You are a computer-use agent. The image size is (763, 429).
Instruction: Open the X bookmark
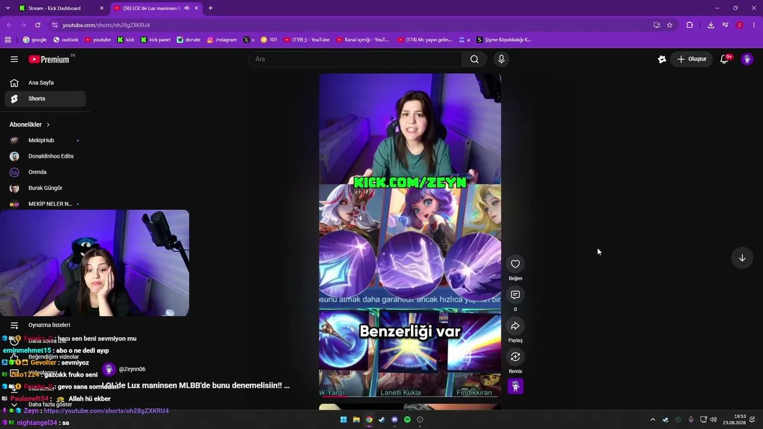(x=249, y=40)
